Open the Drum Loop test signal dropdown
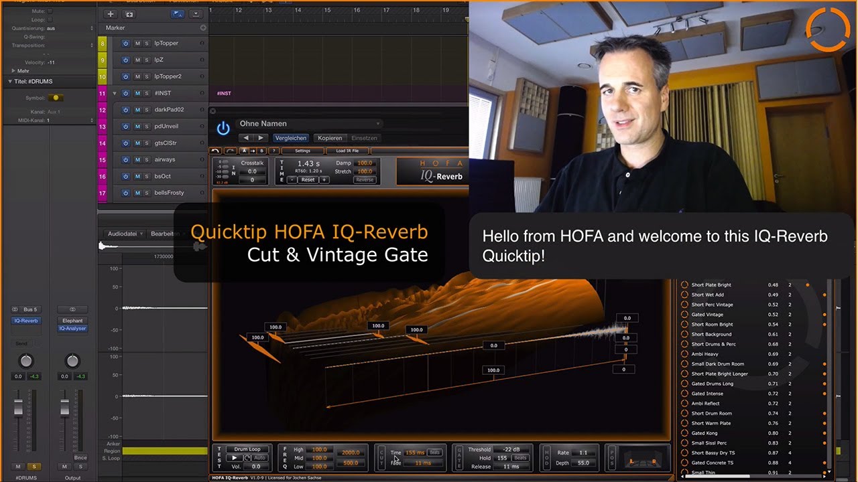Screen dimensions: 858x482 247,449
